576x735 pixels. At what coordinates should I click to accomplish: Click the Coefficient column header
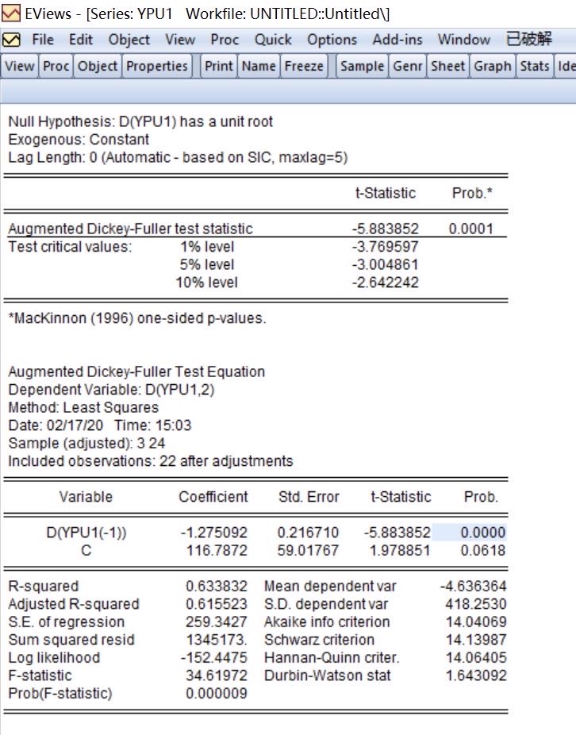click(x=213, y=497)
